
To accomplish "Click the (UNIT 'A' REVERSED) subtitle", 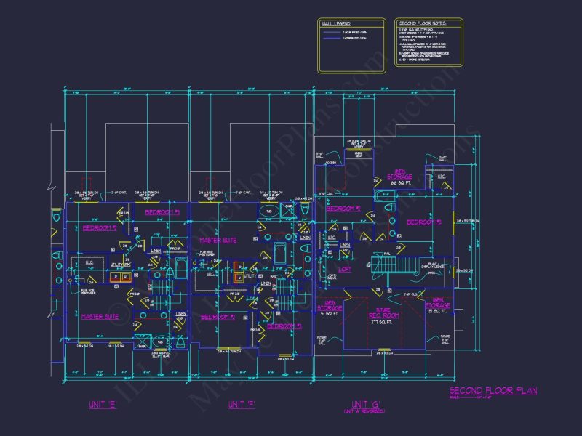I will point(364,411).
